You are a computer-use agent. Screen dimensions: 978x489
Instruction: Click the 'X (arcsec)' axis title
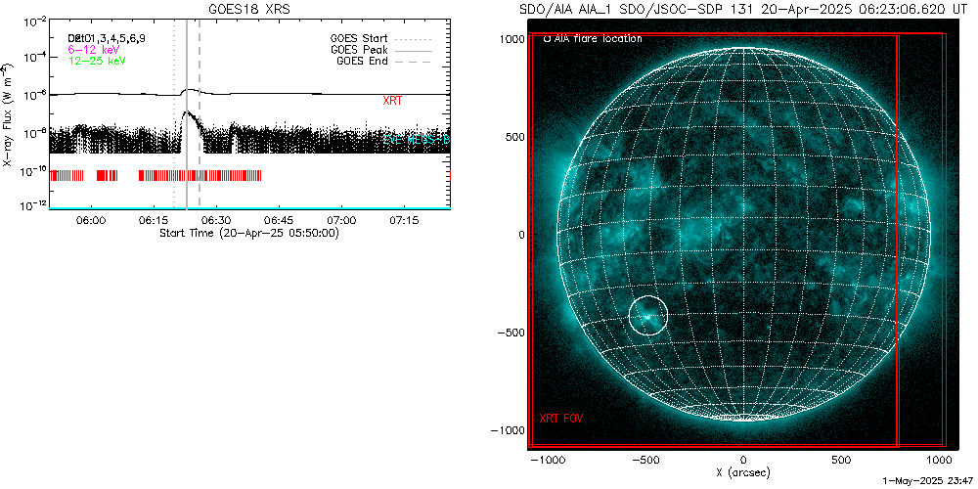tap(743, 472)
